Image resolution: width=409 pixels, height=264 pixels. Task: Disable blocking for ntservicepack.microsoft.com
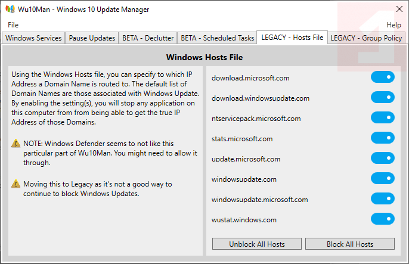(x=383, y=118)
